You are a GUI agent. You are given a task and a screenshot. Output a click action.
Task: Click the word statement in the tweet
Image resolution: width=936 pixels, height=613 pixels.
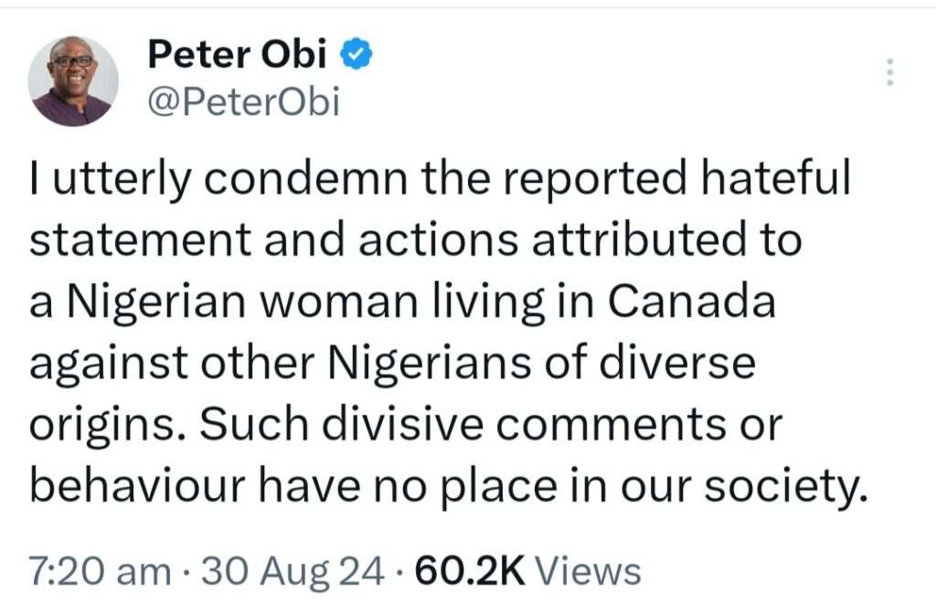click(x=140, y=239)
